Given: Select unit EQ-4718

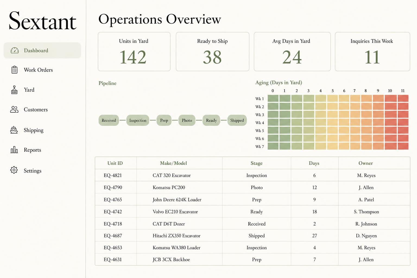Looking at the screenshot, I should (113, 224).
